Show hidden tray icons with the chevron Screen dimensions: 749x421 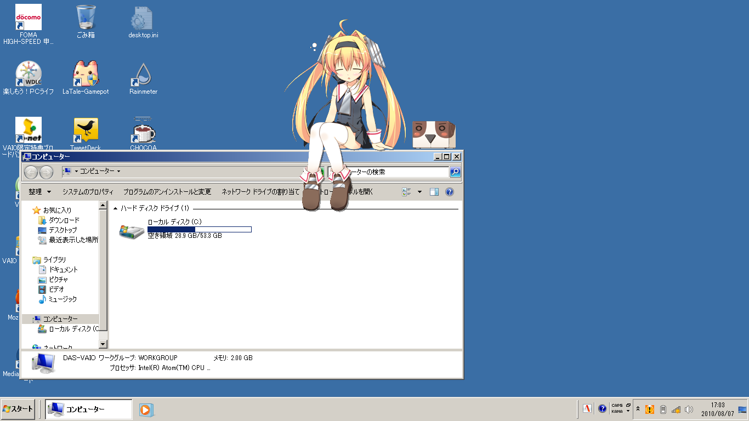coord(638,409)
